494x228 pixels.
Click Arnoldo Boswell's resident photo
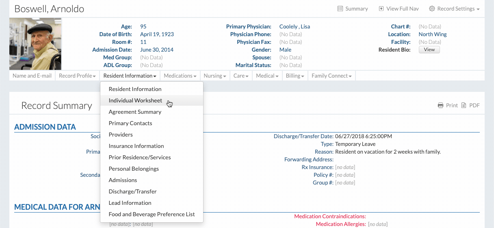pyautogui.click(x=35, y=44)
